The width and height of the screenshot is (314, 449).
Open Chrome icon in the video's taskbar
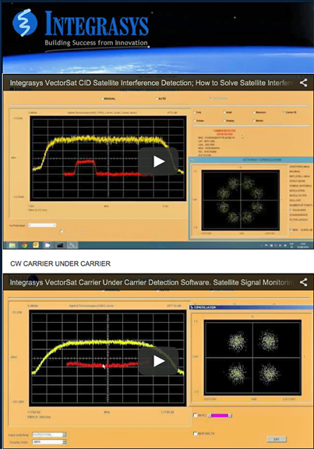tap(24, 245)
